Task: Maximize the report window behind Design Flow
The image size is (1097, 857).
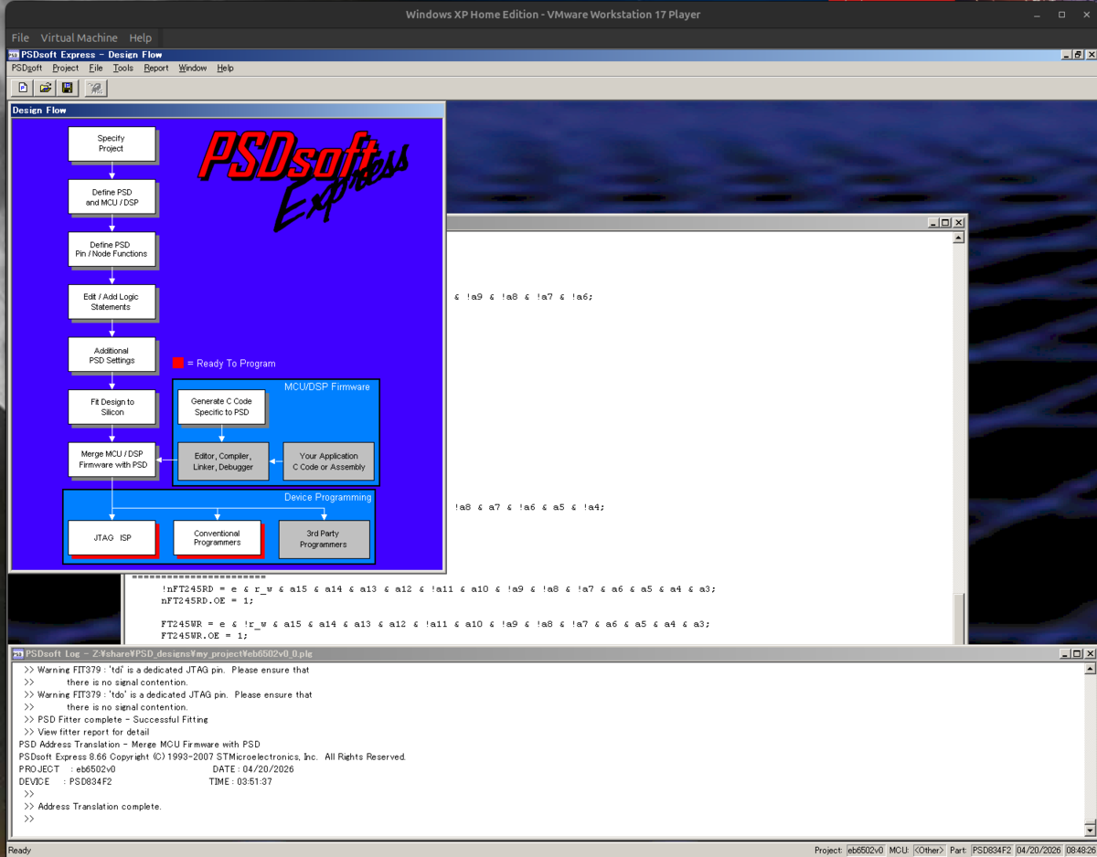Action: pos(945,223)
